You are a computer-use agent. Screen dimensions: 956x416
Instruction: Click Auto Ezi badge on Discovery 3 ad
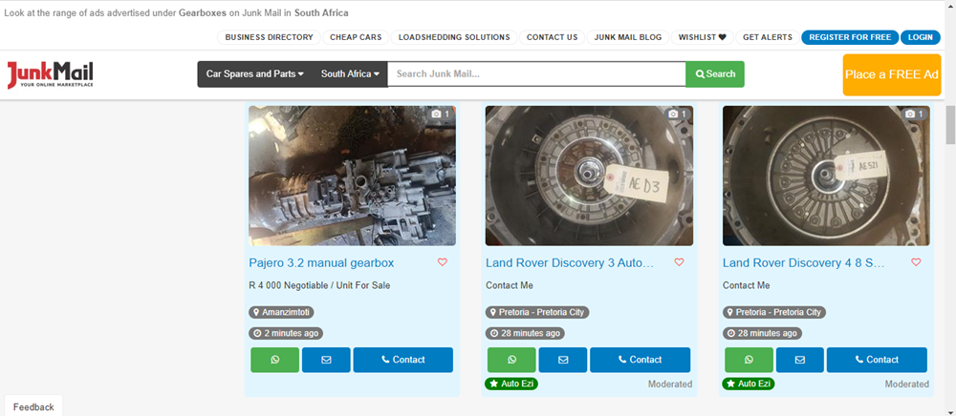(511, 384)
